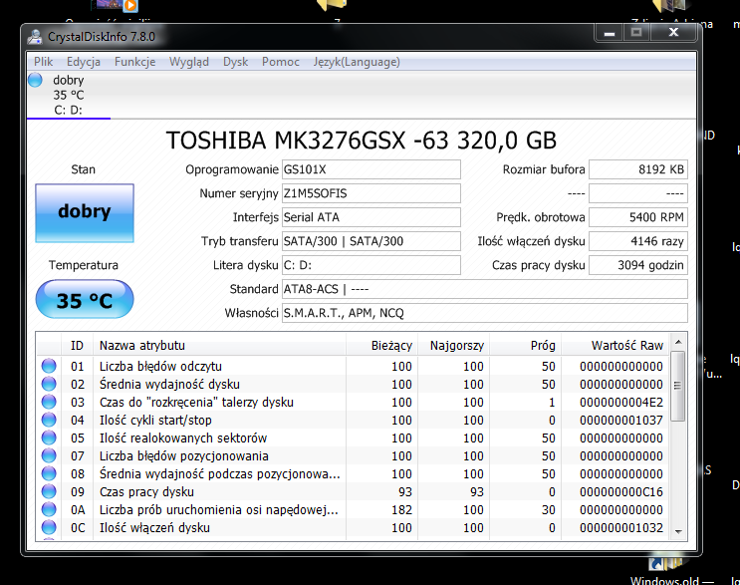
Task: Click the Prędk. obrotowa field 5400 RPM
Action: coord(638,217)
